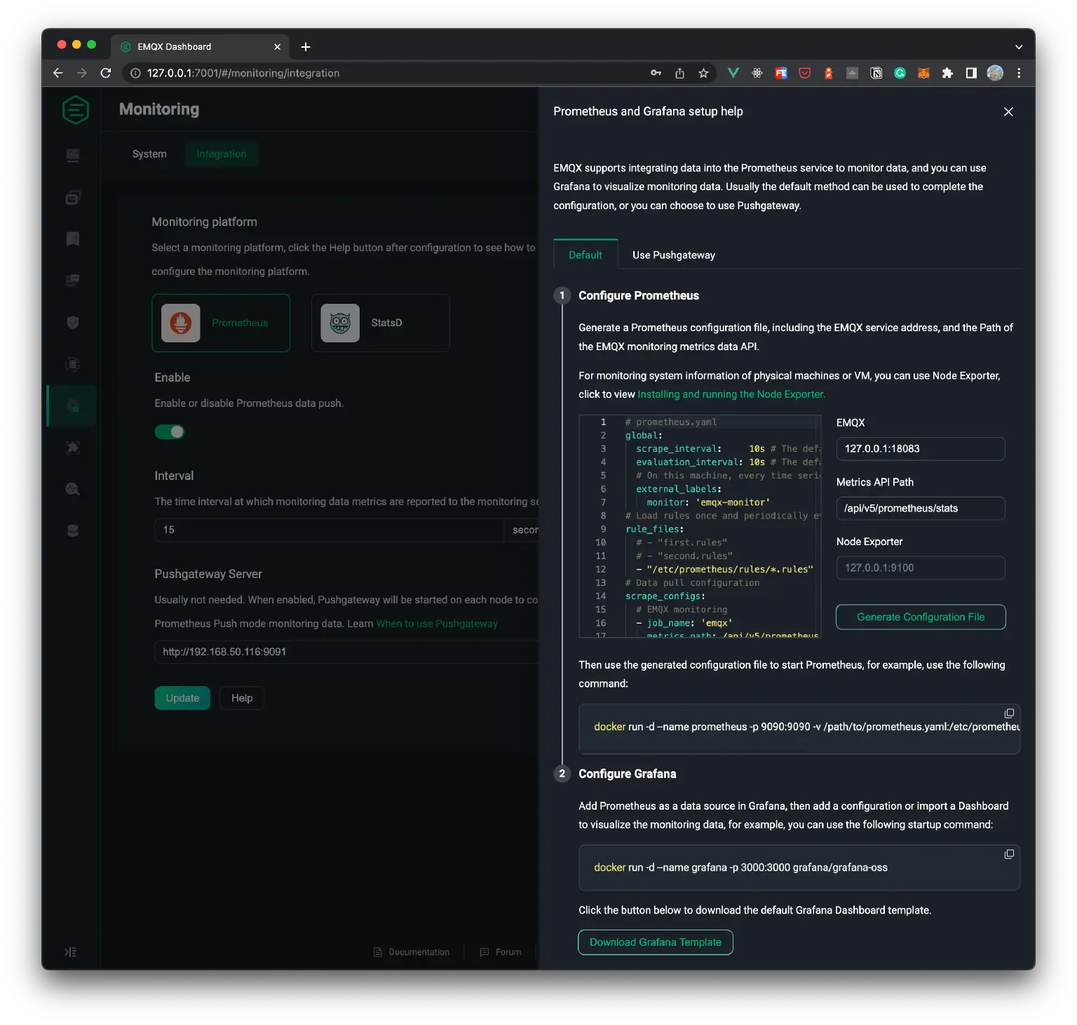Open the connections sidebar icon
The width and height of the screenshot is (1077, 1025).
(x=72, y=197)
